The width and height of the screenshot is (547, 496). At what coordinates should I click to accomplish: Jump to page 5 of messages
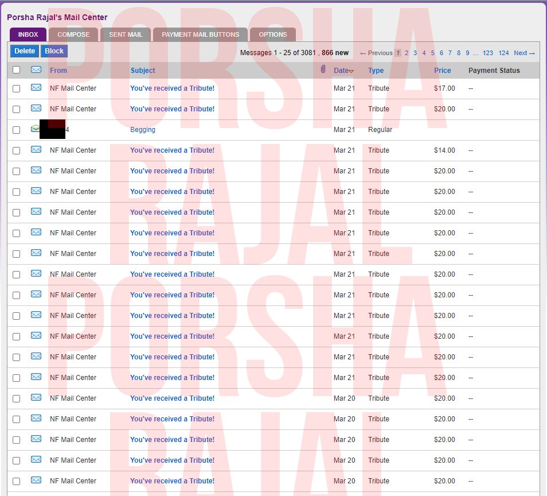coord(432,53)
